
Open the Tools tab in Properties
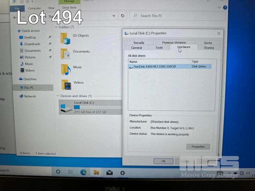159,48
